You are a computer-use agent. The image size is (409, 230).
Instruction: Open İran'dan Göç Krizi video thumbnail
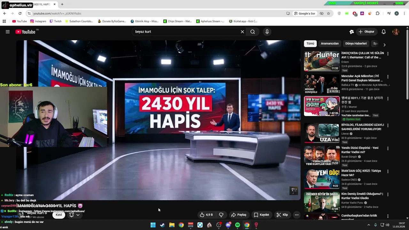coord(321,179)
